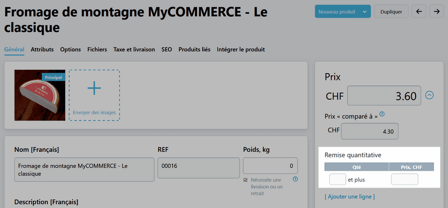This screenshot has height=208, width=448.
Task: Focus the REF field containing 00016
Action: [199, 168]
